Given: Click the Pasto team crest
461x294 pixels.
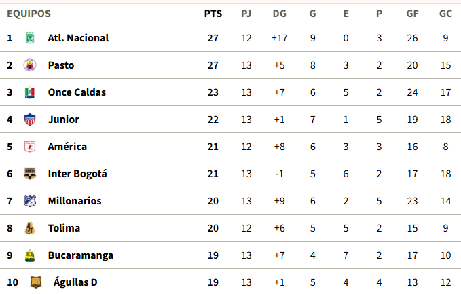Looking at the screenshot, I should click(29, 65).
